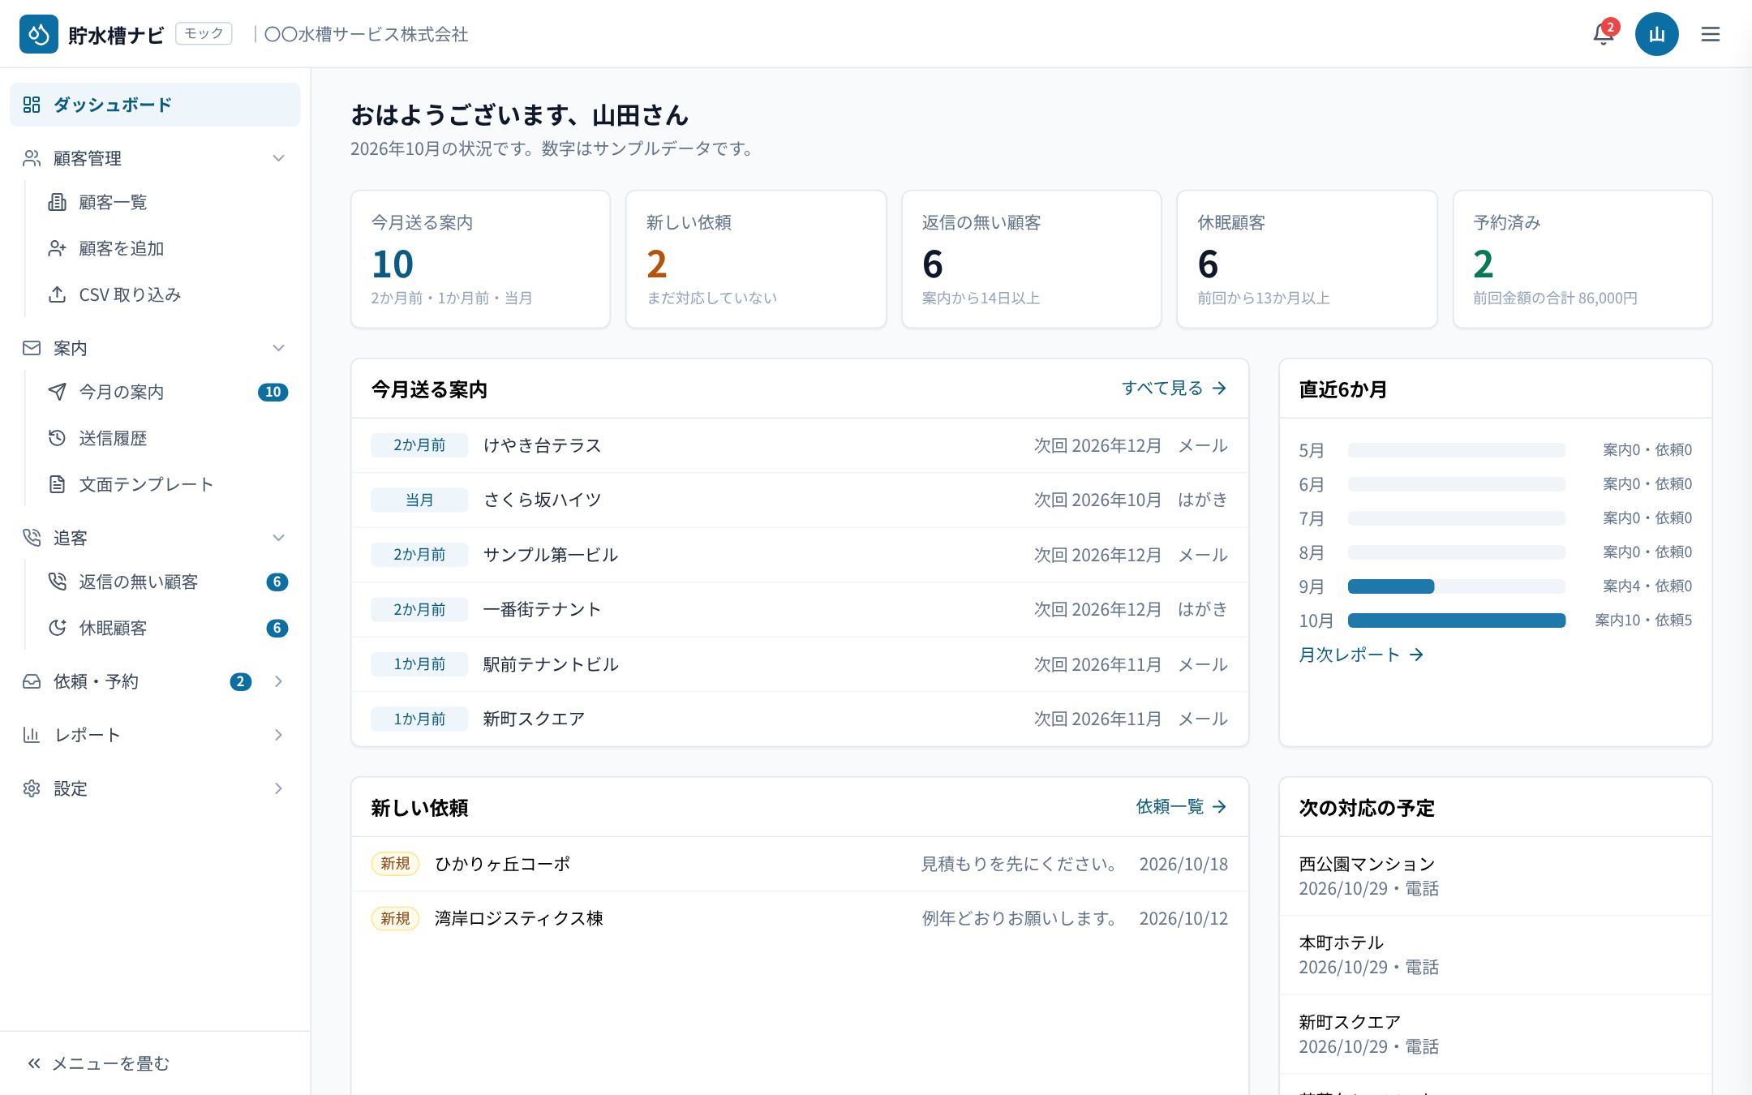Expand the 依頼・予約 chevron

pyautogui.click(x=278, y=681)
